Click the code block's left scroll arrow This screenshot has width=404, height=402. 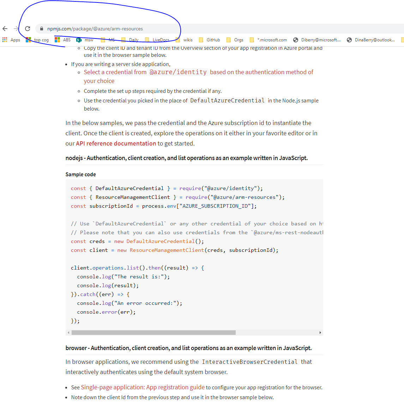[x=68, y=333]
